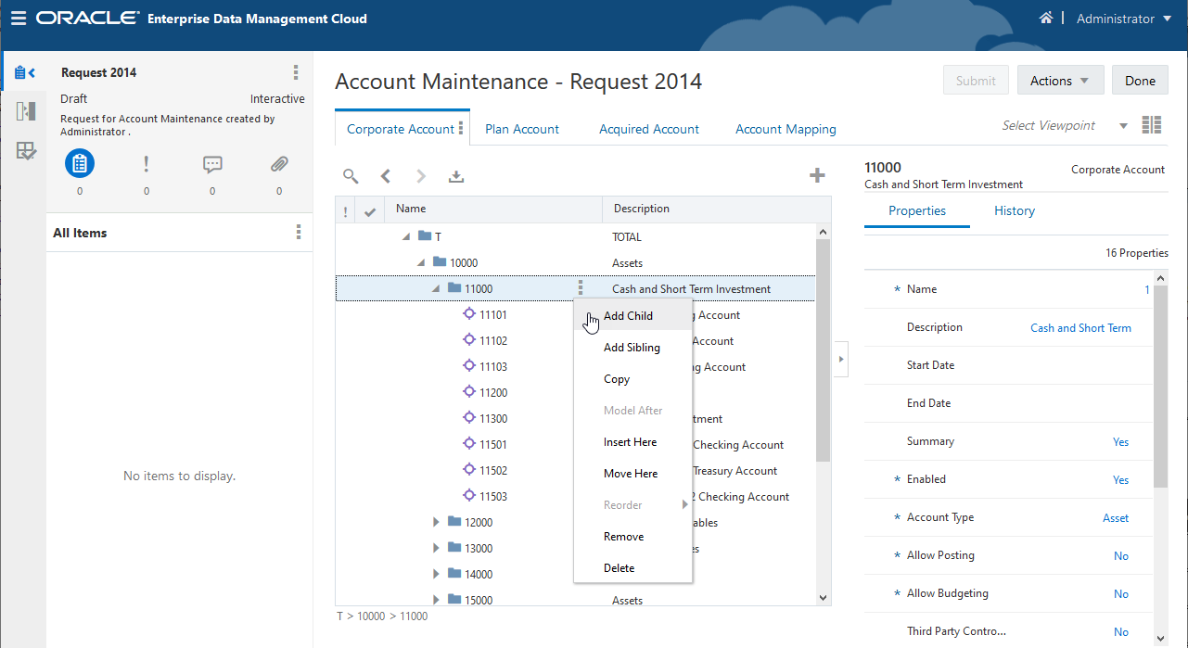Click the plus icon to add a node
This screenshot has height=648, width=1188.
coord(817,174)
